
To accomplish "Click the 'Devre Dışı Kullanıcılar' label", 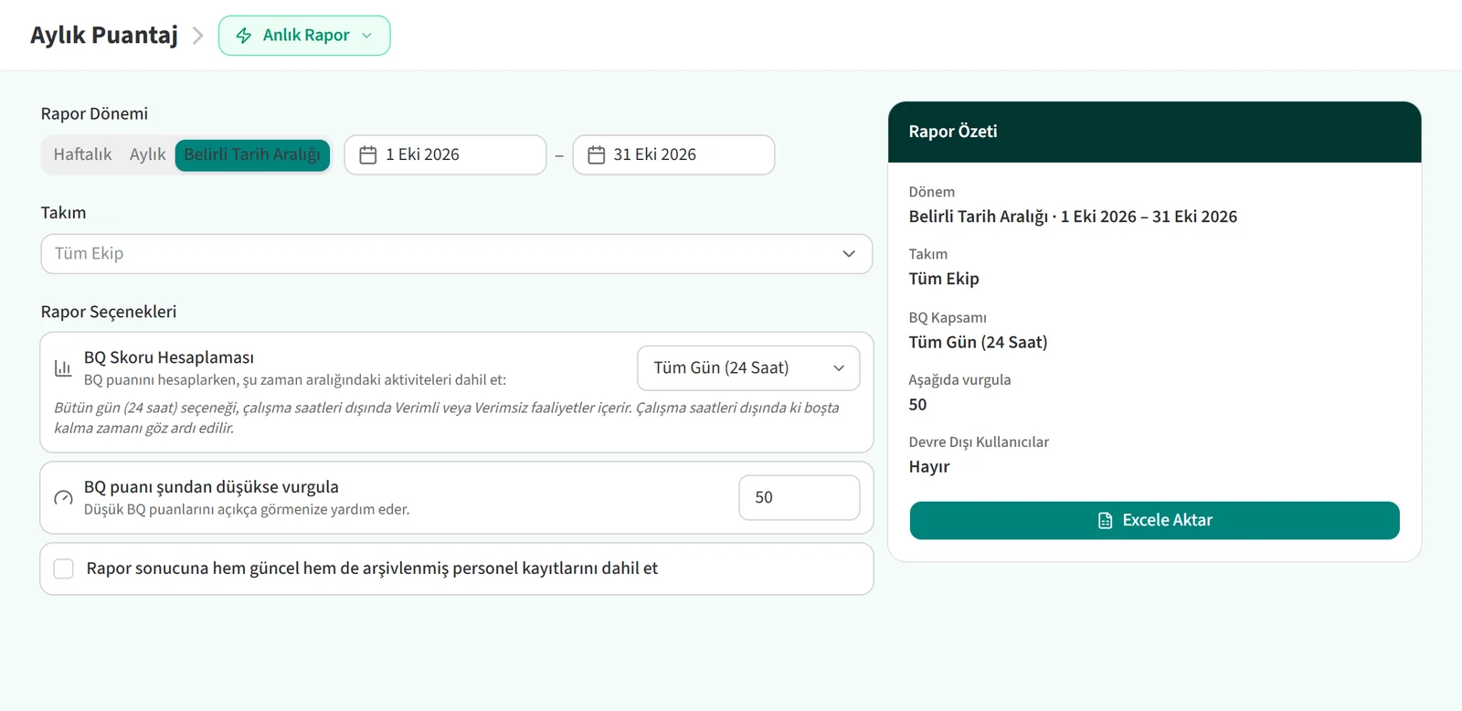I will tap(979, 442).
